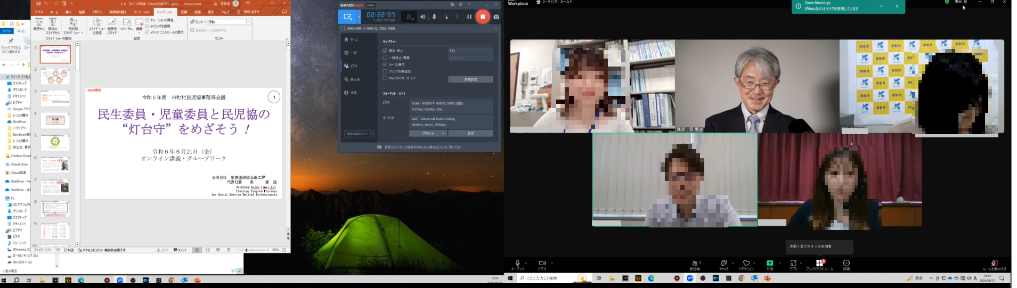Click Windows taskbar search box
This screenshot has height=288, width=1017.
(555, 278)
